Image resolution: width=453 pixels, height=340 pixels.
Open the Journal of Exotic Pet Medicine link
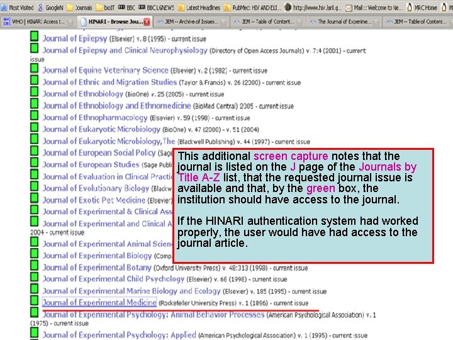point(94,200)
